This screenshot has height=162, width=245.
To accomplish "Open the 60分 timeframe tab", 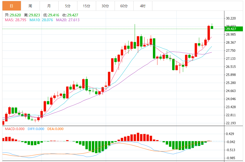I will point(124,6).
